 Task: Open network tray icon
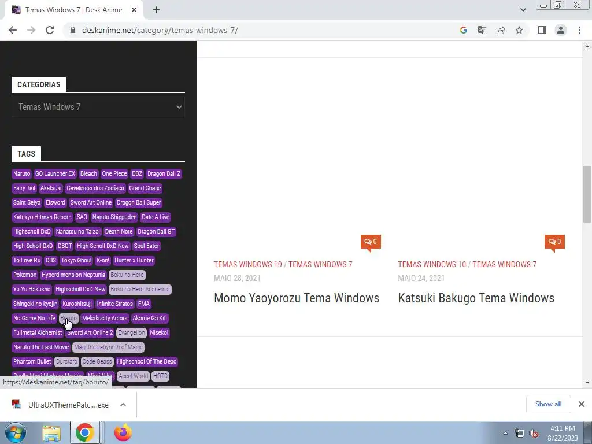click(x=520, y=434)
